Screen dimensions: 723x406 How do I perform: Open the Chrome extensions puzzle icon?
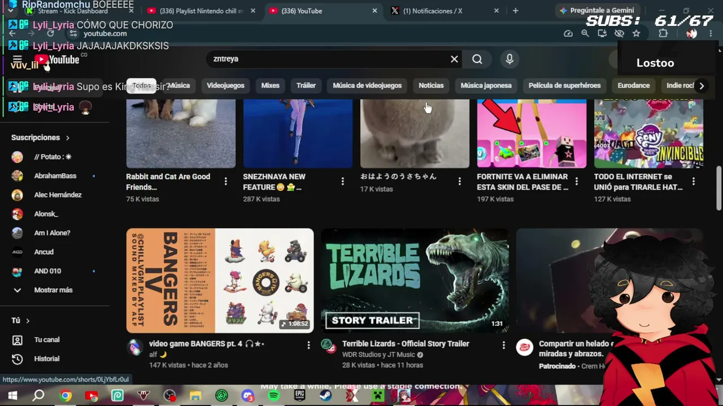pyautogui.click(x=663, y=34)
